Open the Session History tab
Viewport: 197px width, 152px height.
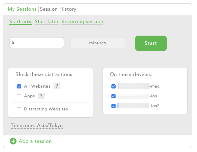coord(58,9)
